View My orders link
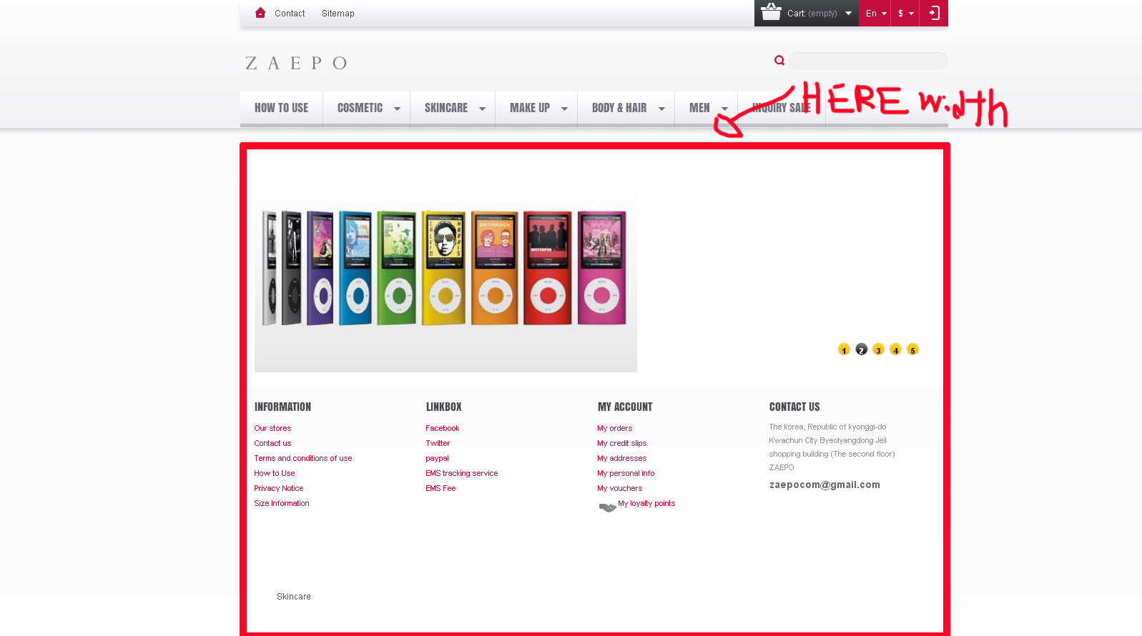Viewport: 1142px width, 636px height. click(x=615, y=428)
